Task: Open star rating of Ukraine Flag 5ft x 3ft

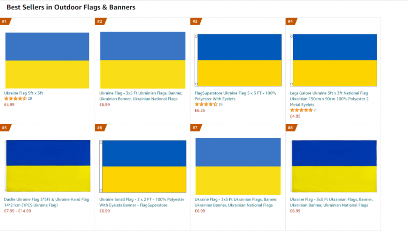Action: point(15,99)
